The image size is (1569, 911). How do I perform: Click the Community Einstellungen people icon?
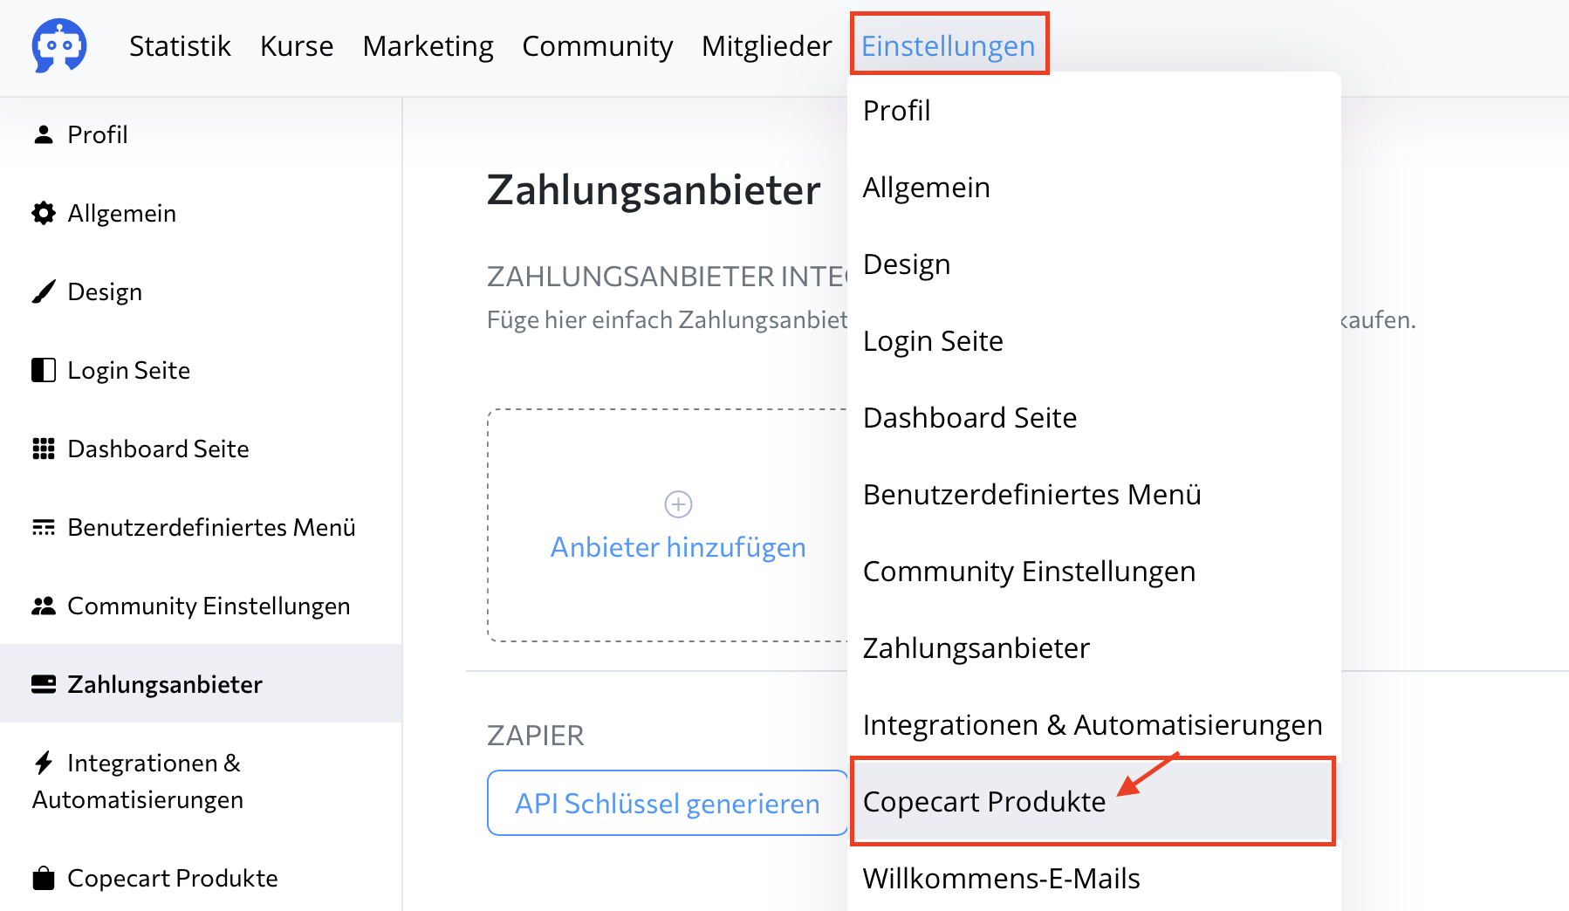pyautogui.click(x=44, y=606)
